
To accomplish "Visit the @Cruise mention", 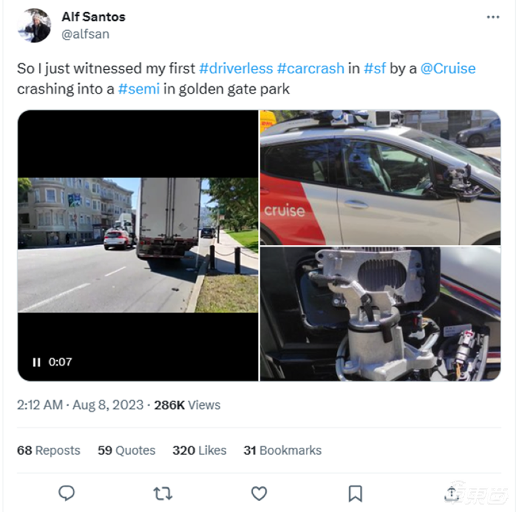I will pos(448,69).
